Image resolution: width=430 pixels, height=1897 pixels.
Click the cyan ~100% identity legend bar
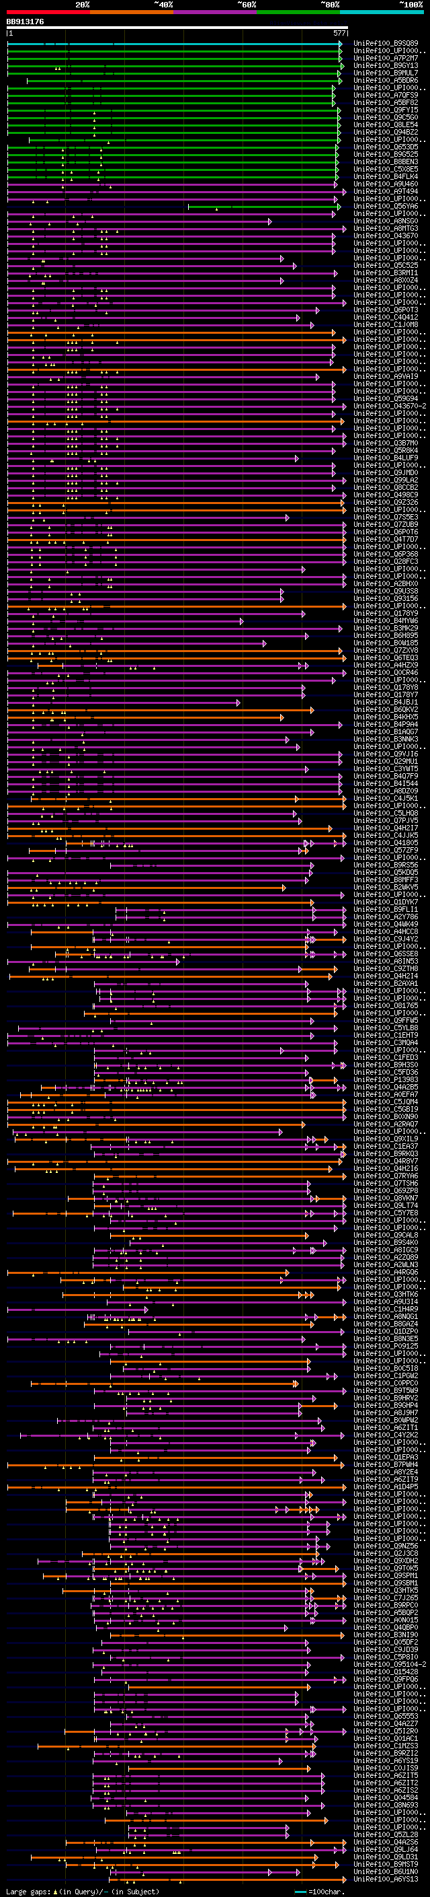(x=382, y=13)
